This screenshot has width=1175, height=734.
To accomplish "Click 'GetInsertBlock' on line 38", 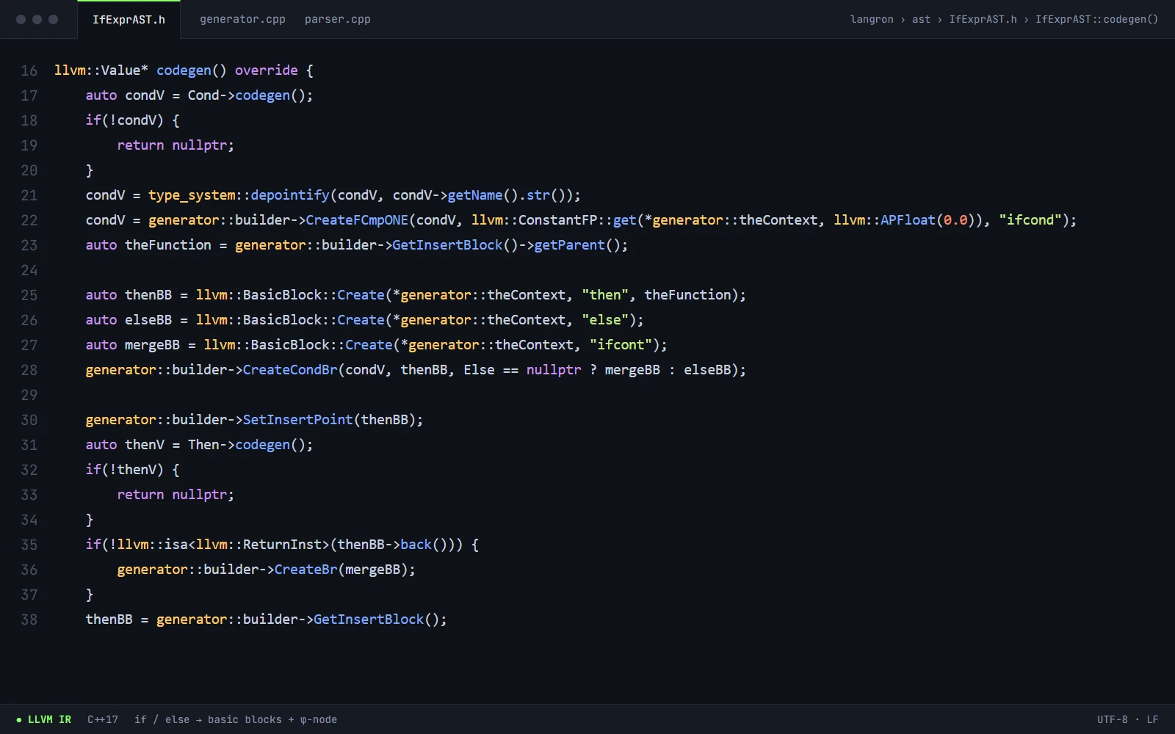I will pyautogui.click(x=369, y=619).
